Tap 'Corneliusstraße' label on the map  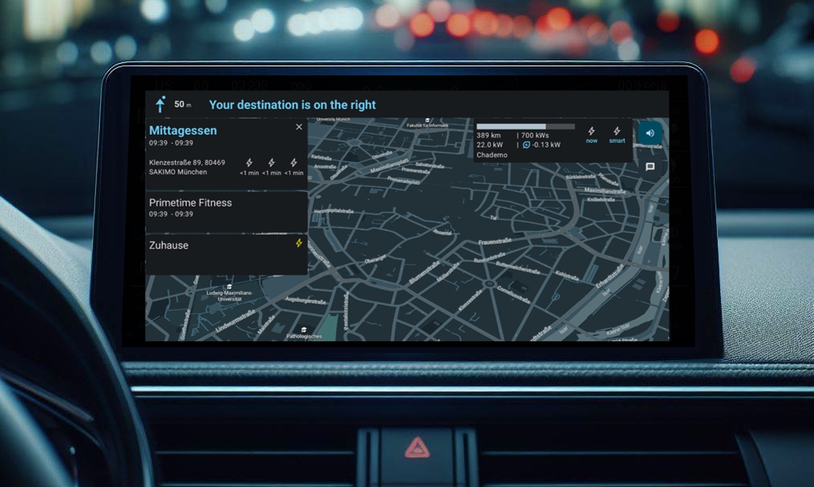tap(514, 294)
